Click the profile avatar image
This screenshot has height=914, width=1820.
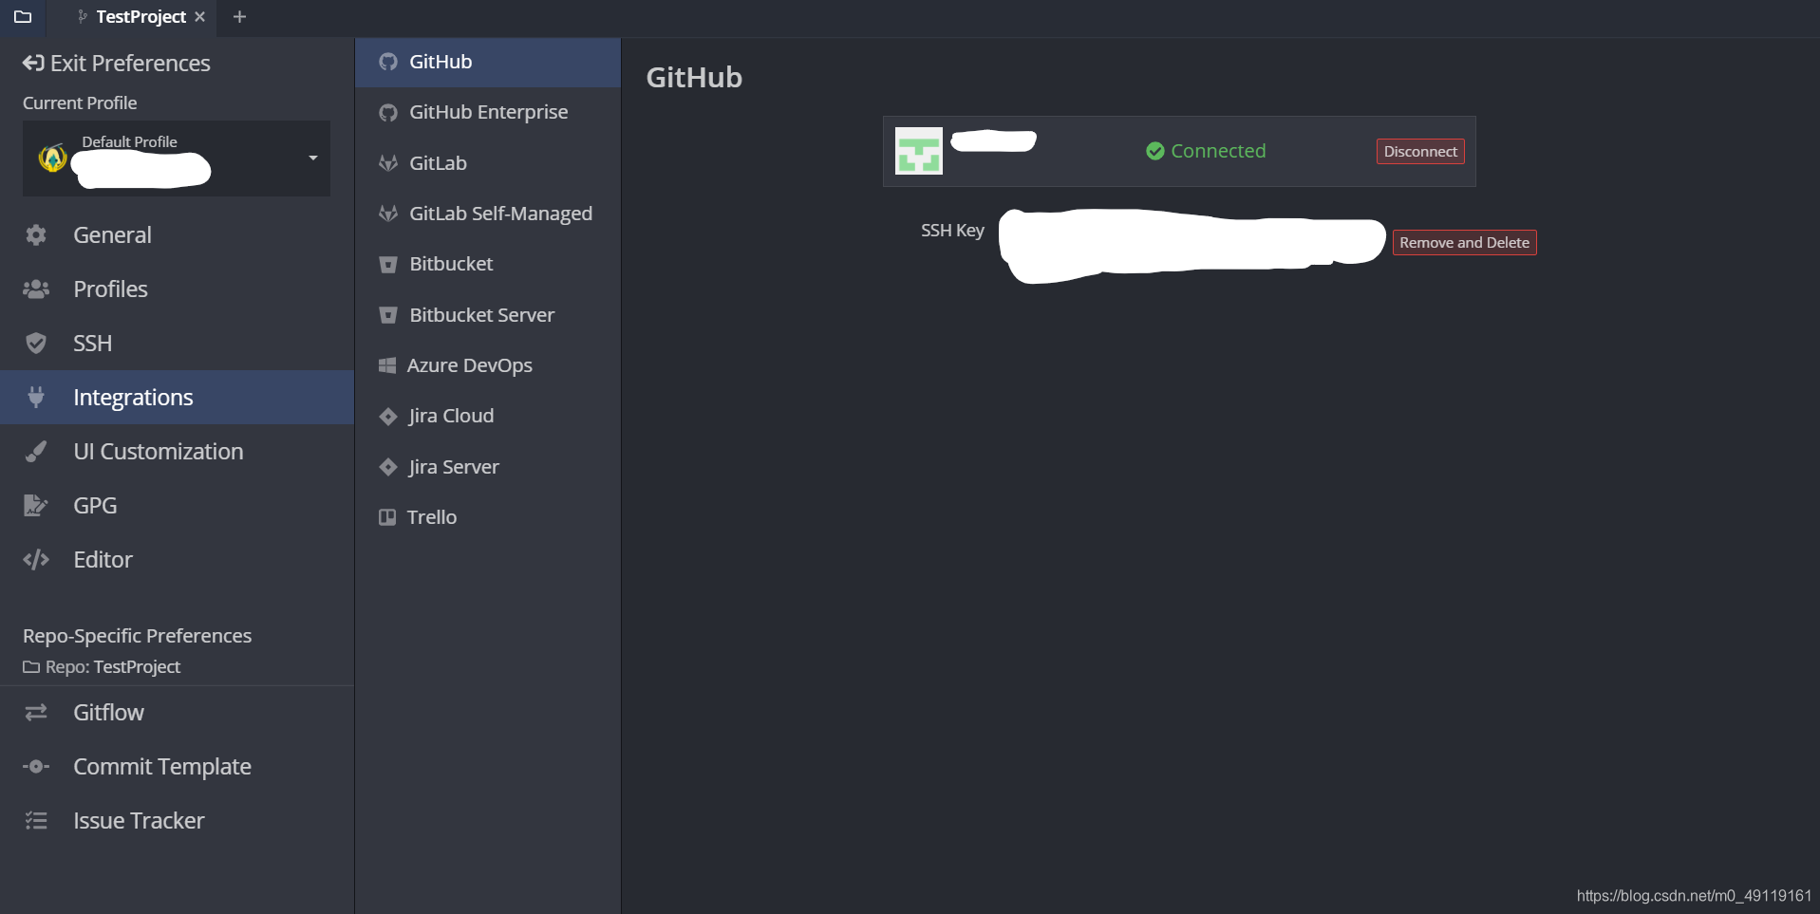(x=52, y=158)
